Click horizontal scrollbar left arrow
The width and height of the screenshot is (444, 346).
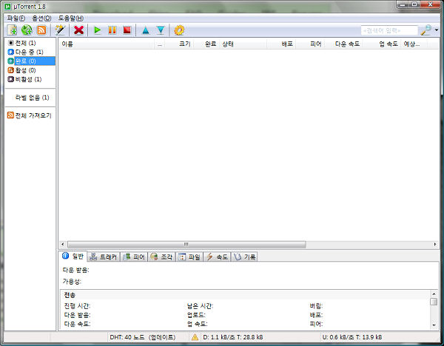[x=63, y=244]
